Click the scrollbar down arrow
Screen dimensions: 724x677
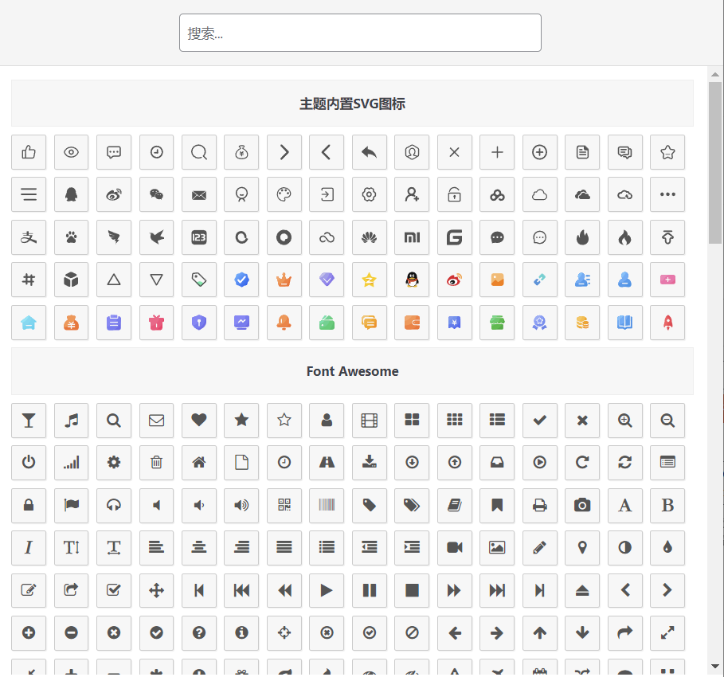click(715, 666)
